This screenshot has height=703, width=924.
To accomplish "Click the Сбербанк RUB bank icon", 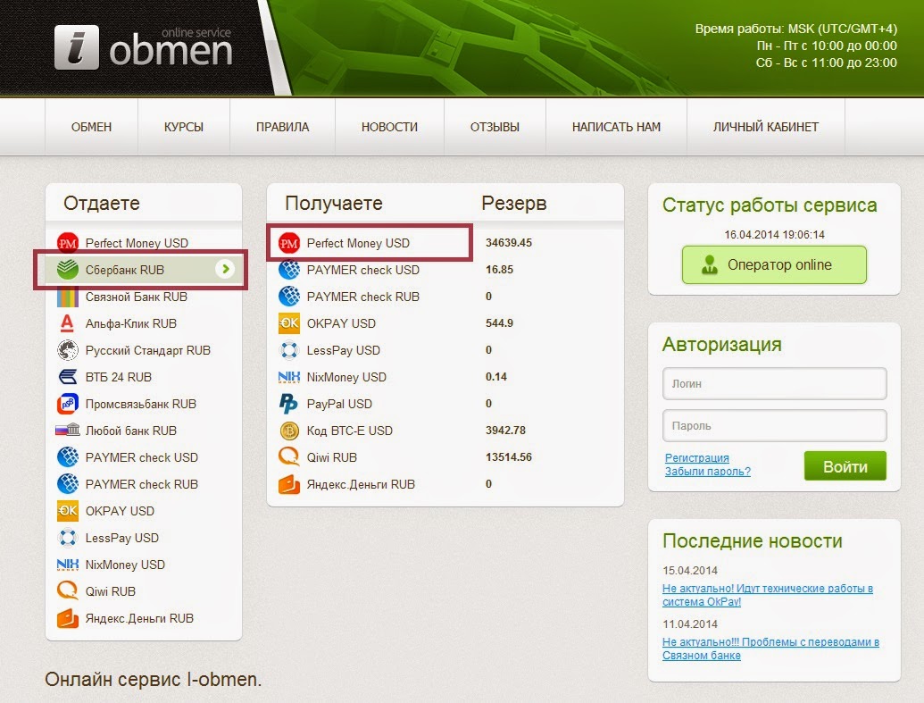I will pos(70,270).
